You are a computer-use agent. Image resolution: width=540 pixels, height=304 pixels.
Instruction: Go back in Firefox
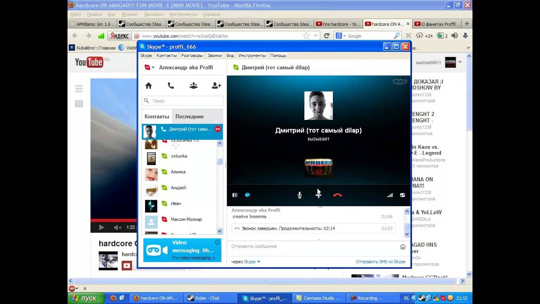[75, 36]
